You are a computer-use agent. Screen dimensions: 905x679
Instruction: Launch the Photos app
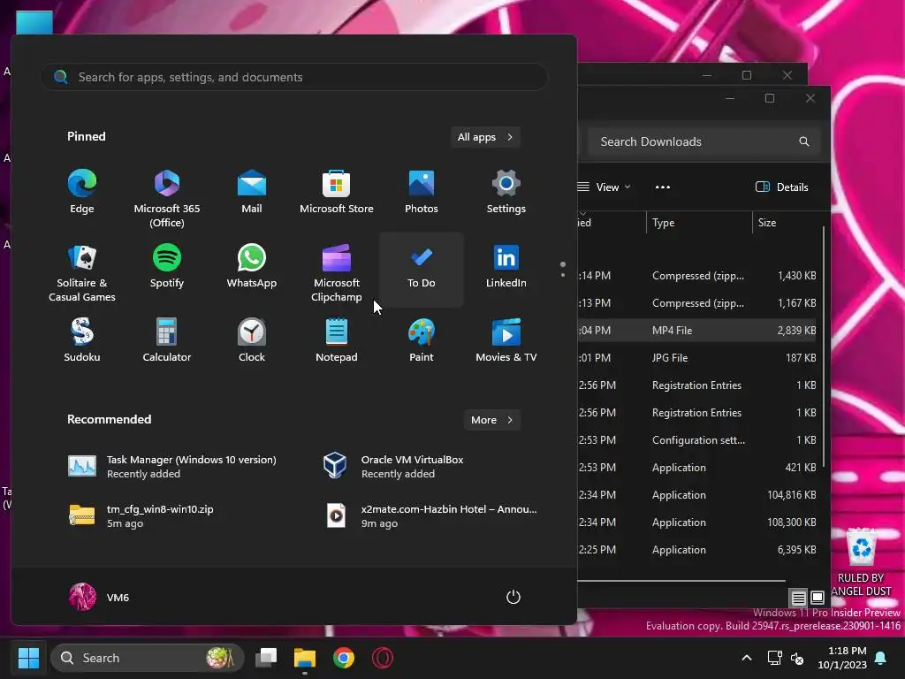point(422,192)
